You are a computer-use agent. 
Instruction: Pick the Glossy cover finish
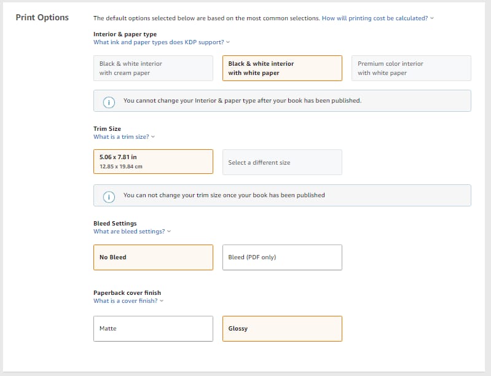coord(281,329)
